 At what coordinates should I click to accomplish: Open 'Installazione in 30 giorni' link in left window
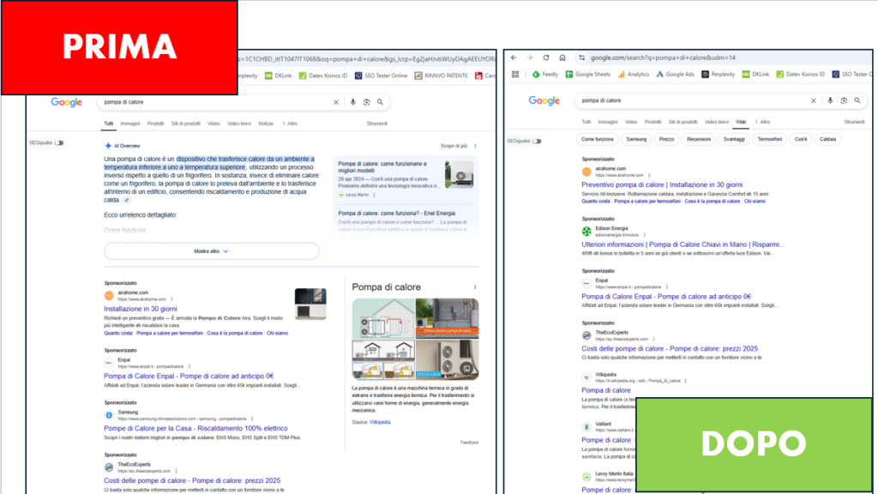(x=140, y=309)
